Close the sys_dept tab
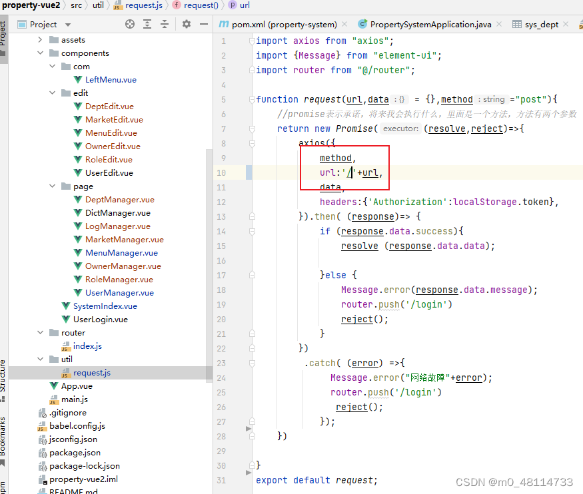Viewport: 583px width, 494px height. 566,24
